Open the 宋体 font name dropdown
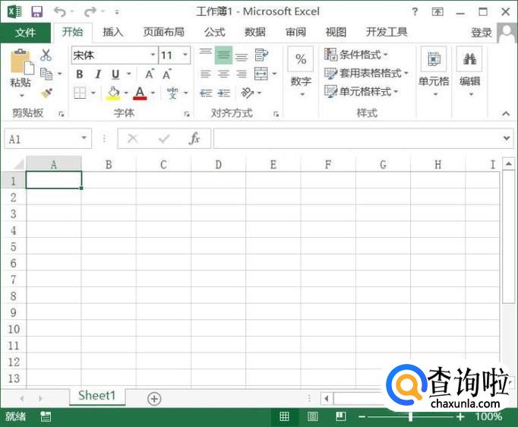Image resolution: width=518 pixels, height=427 pixels. (x=153, y=55)
